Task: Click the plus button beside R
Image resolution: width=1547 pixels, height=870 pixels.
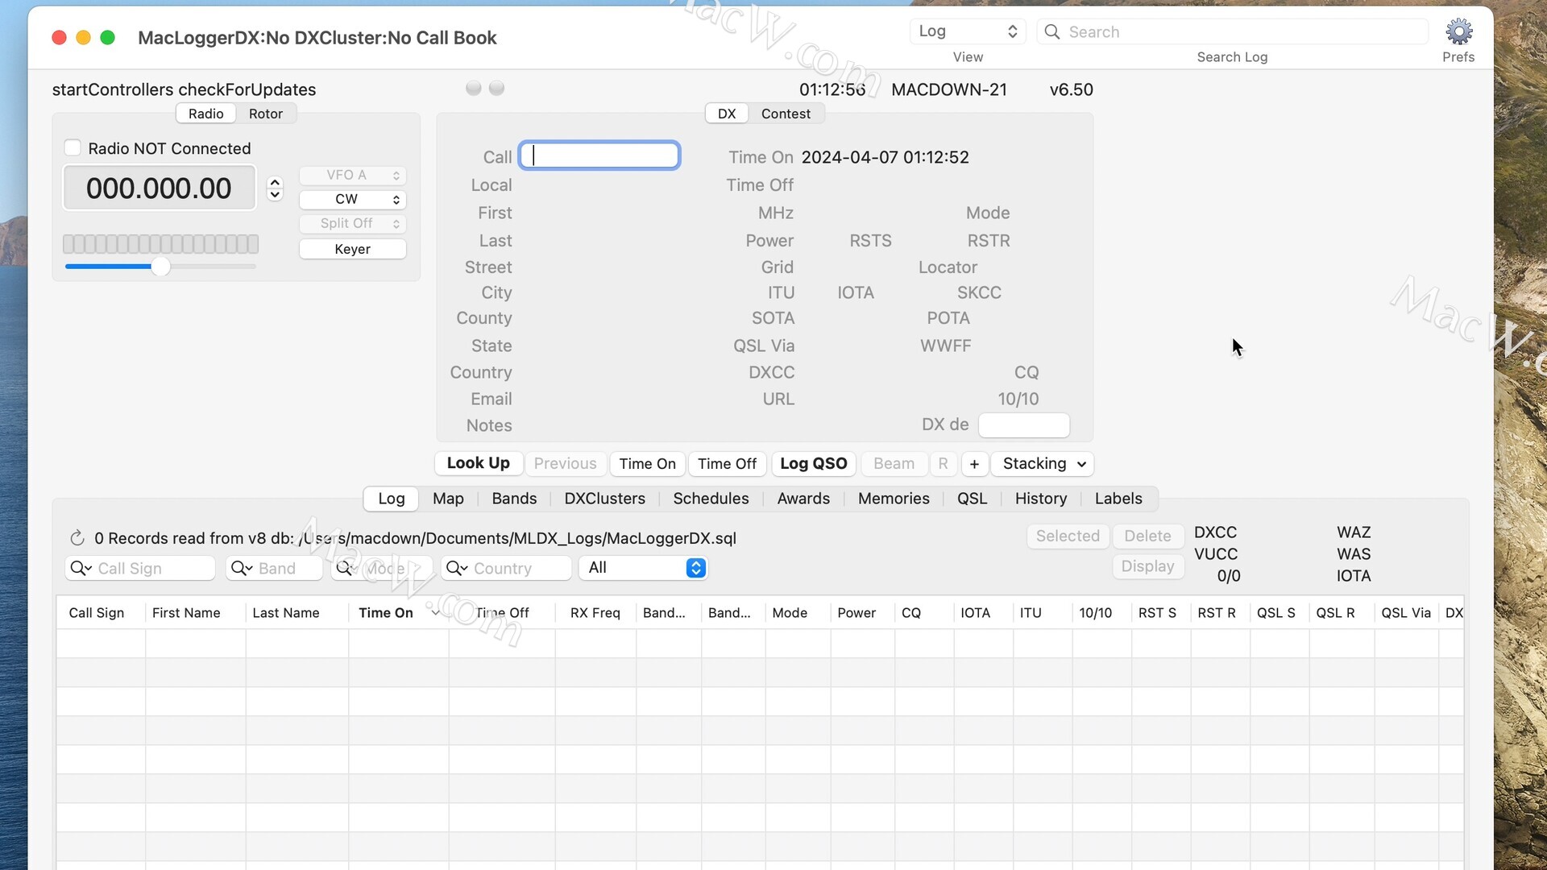Action: point(974,464)
